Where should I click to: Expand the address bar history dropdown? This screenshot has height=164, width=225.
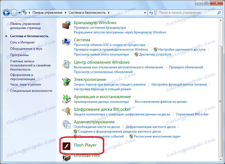pos(145,13)
